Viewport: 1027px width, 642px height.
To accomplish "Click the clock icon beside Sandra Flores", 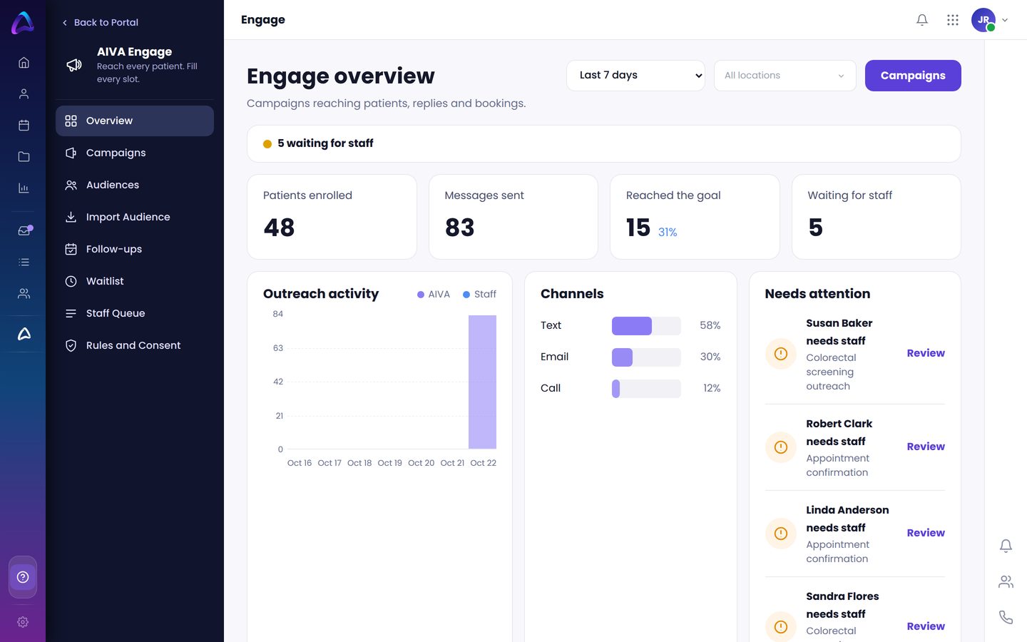I will pyautogui.click(x=781, y=627).
